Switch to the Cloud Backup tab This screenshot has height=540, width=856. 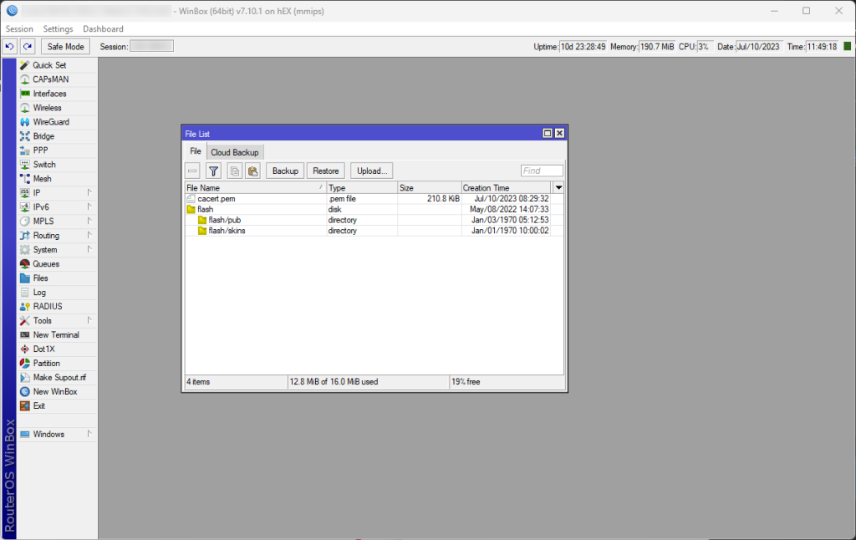coord(235,152)
